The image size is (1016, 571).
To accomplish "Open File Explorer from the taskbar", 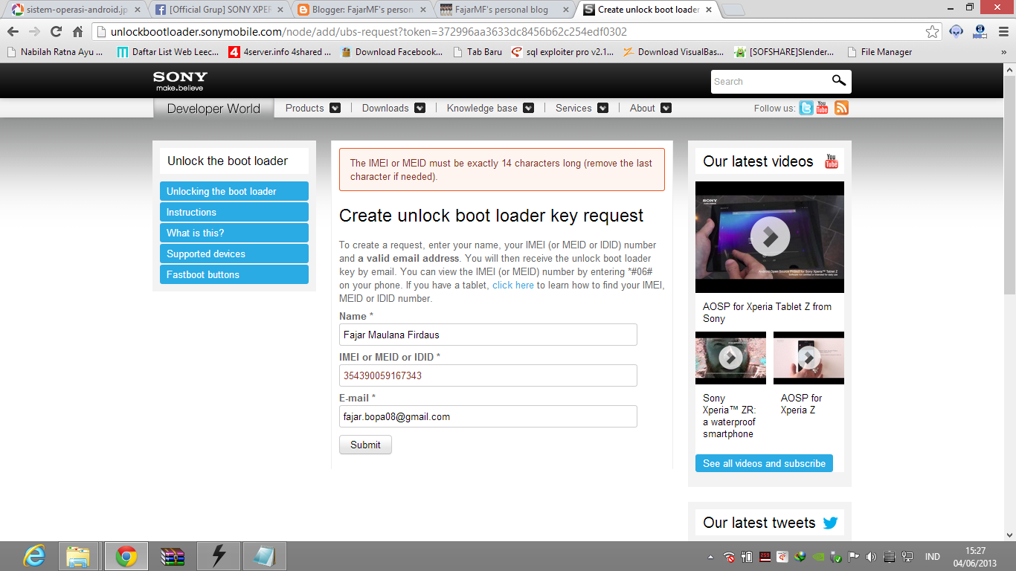I will [78, 556].
